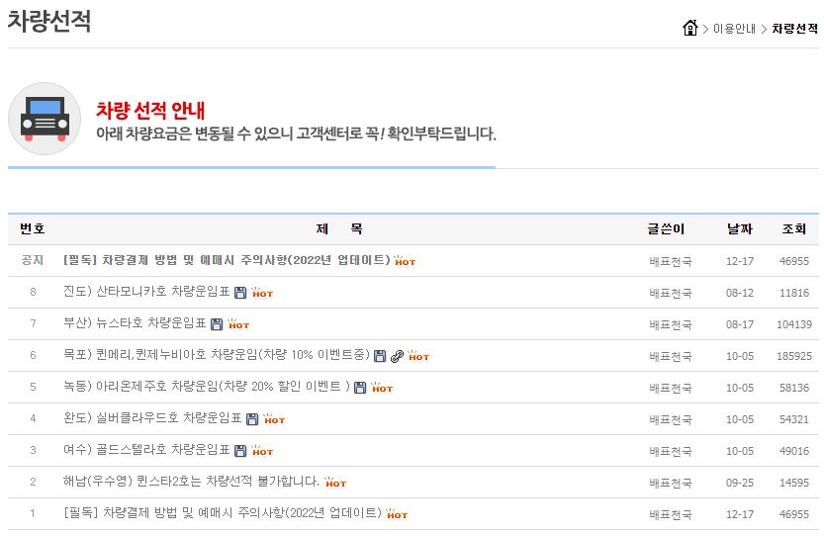Image resolution: width=824 pixels, height=536 pixels.
Task: Click view count 11816
Action: (794, 293)
